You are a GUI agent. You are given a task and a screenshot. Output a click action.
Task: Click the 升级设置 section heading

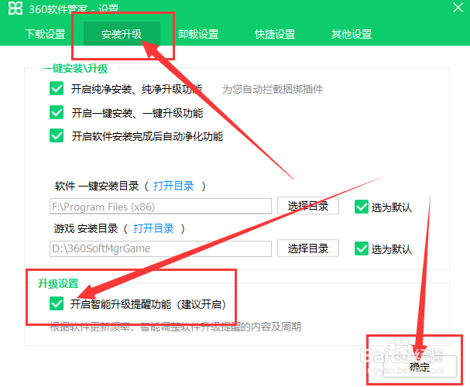click(x=58, y=283)
